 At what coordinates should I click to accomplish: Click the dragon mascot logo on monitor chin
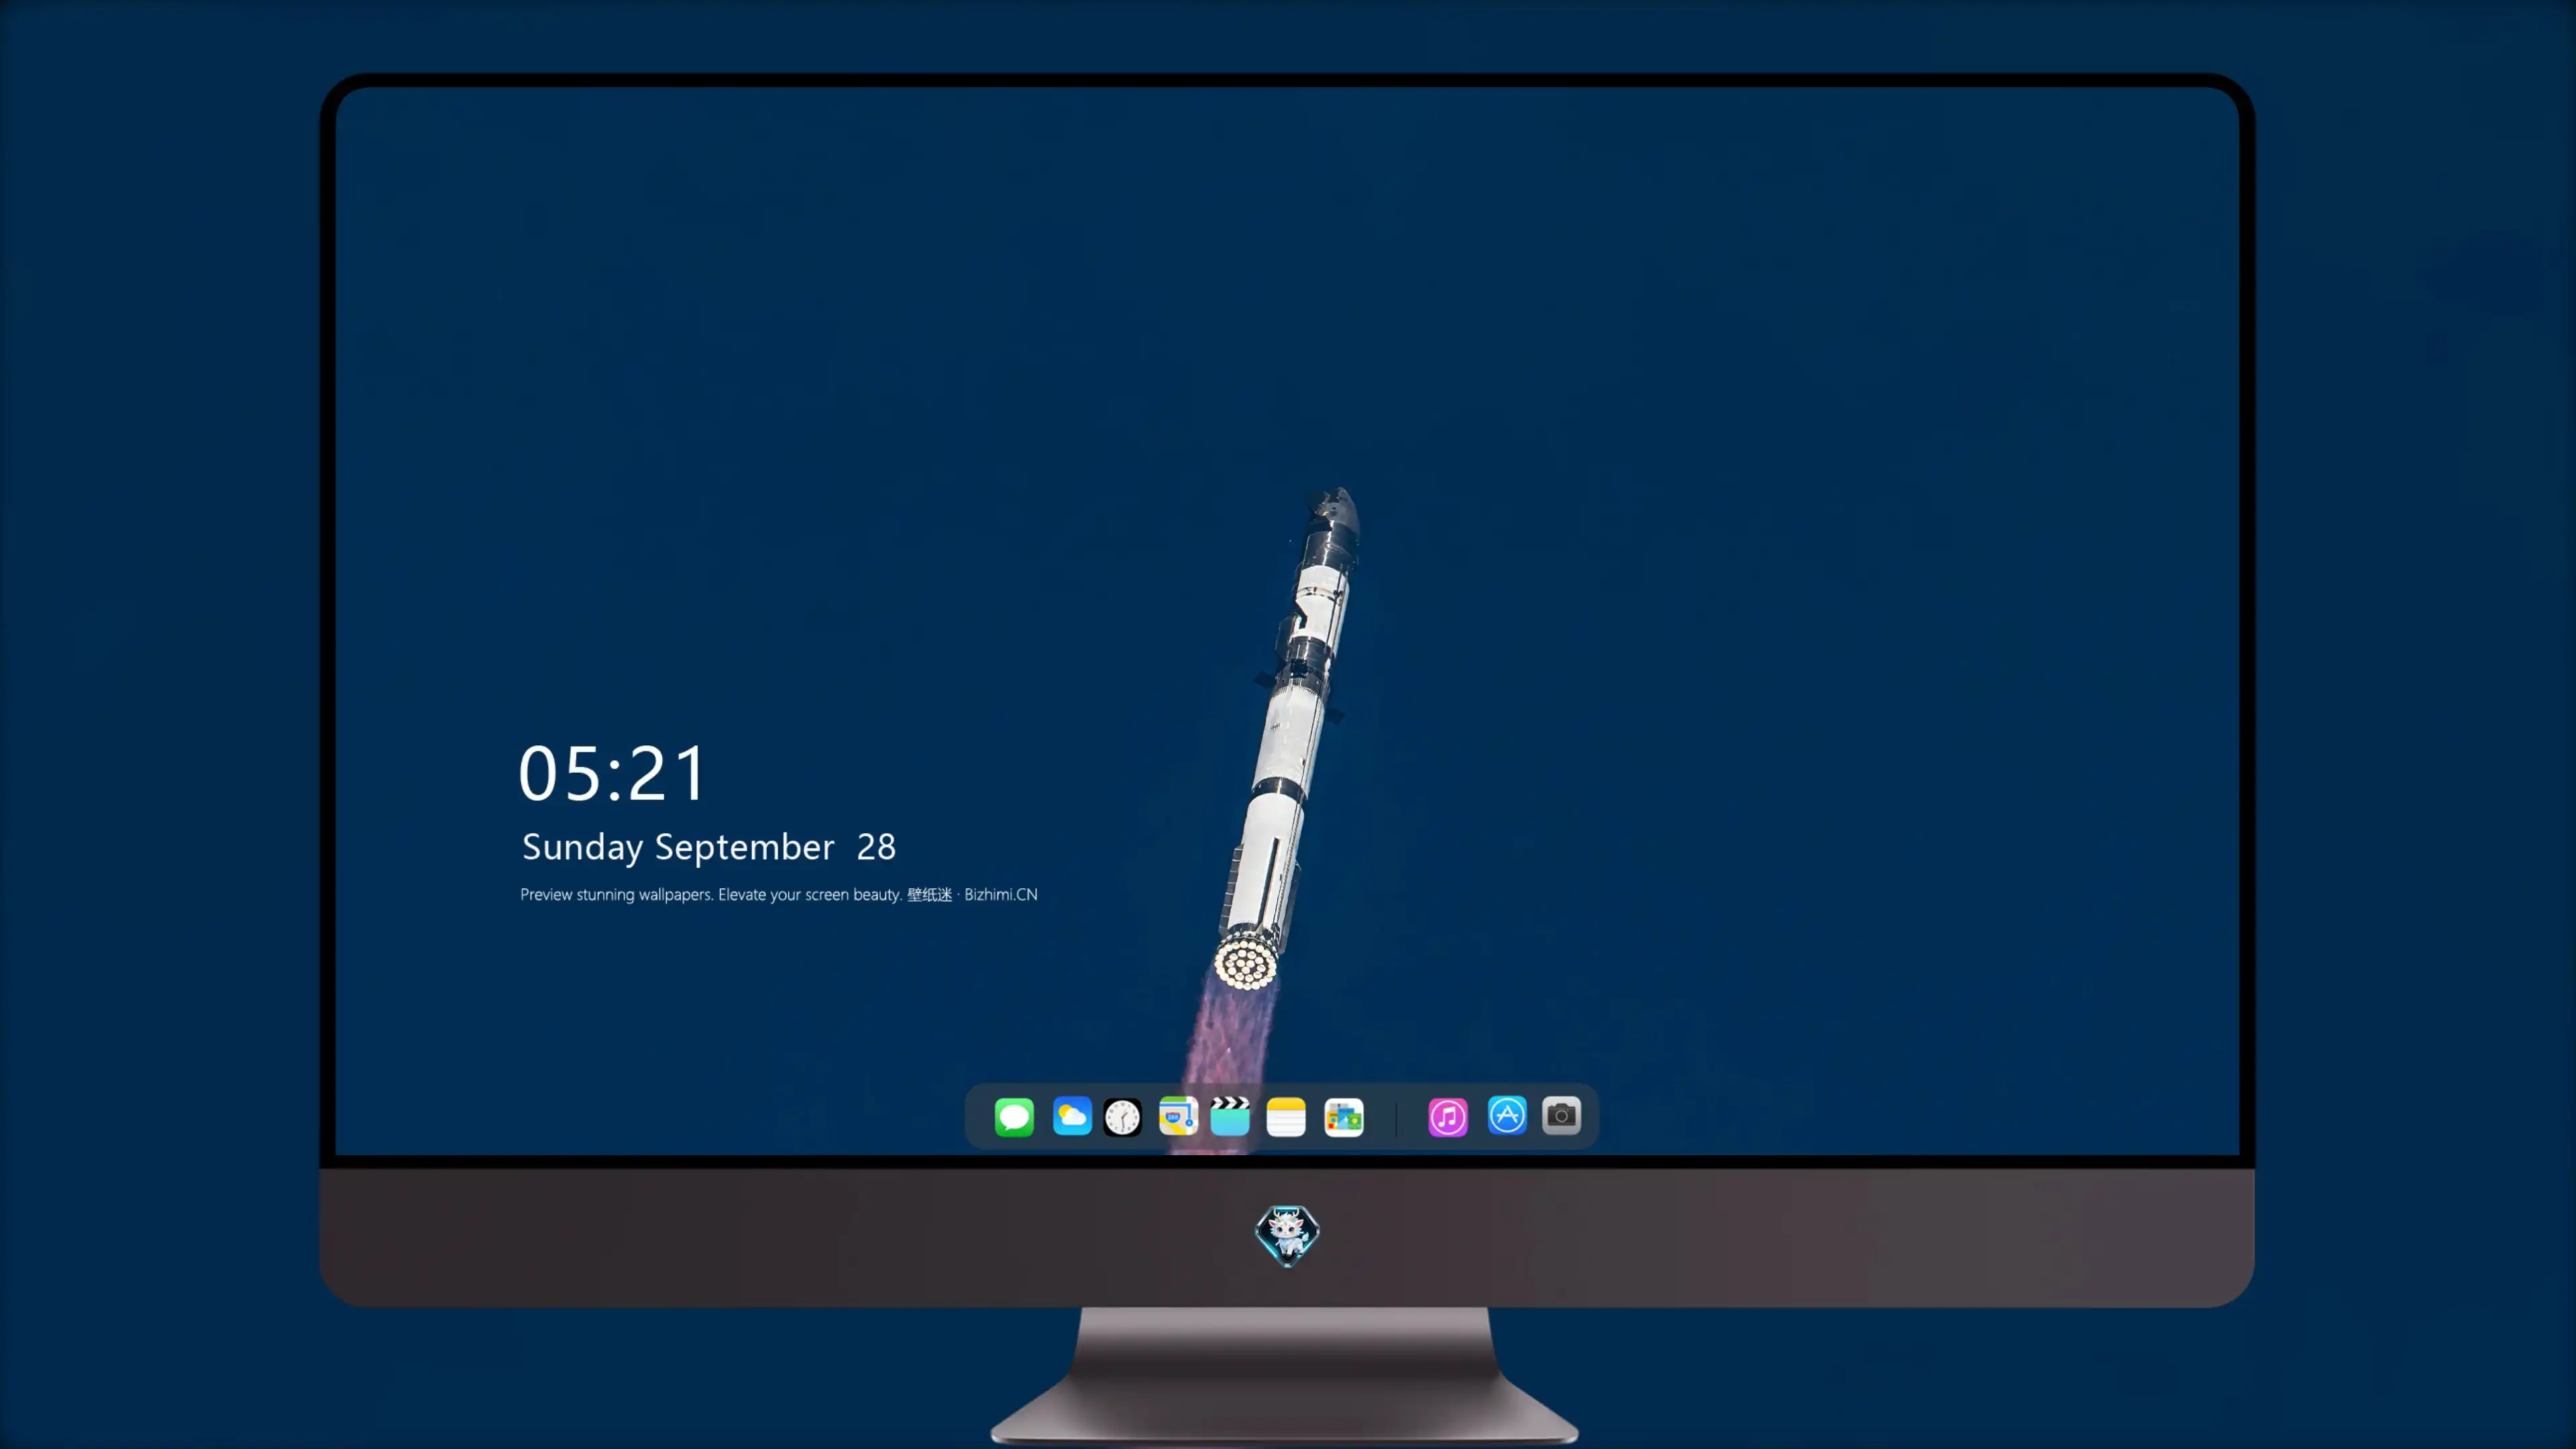1287,1236
